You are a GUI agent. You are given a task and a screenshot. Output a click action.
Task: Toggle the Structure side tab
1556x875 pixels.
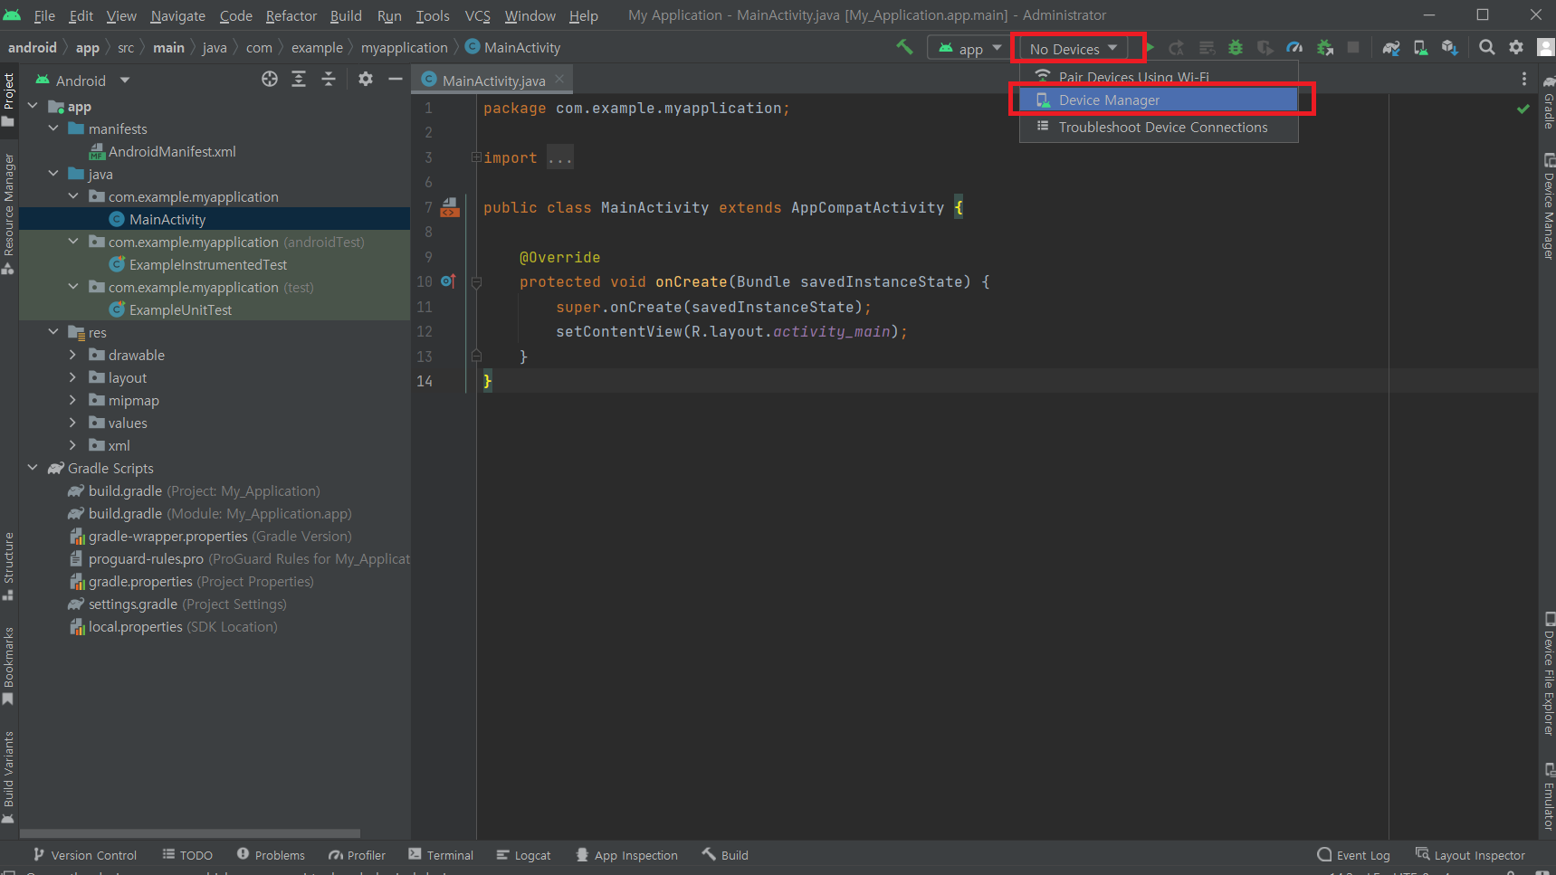[x=9, y=566]
